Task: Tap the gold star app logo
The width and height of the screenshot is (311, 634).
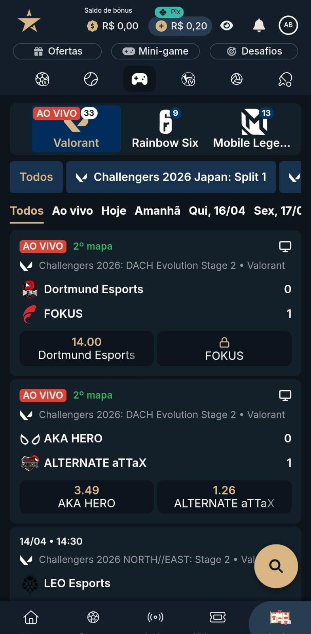Action: [x=29, y=21]
